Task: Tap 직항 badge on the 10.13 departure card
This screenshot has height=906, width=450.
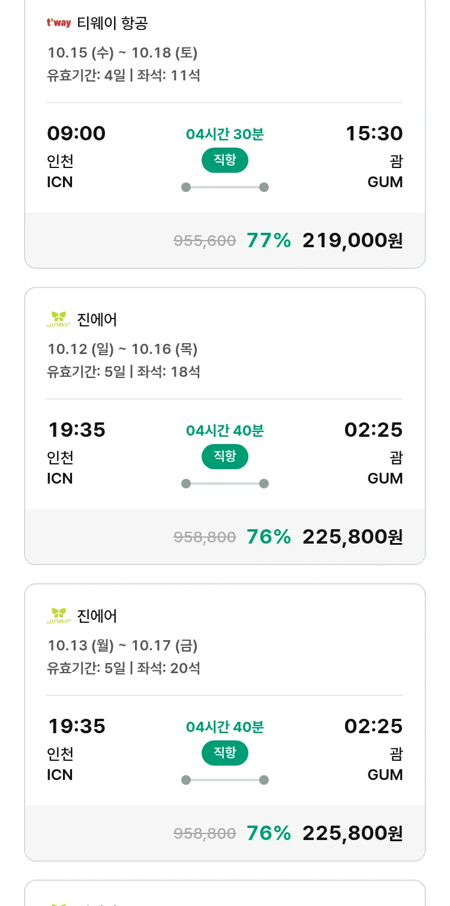Action: pyautogui.click(x=224, y=753)
